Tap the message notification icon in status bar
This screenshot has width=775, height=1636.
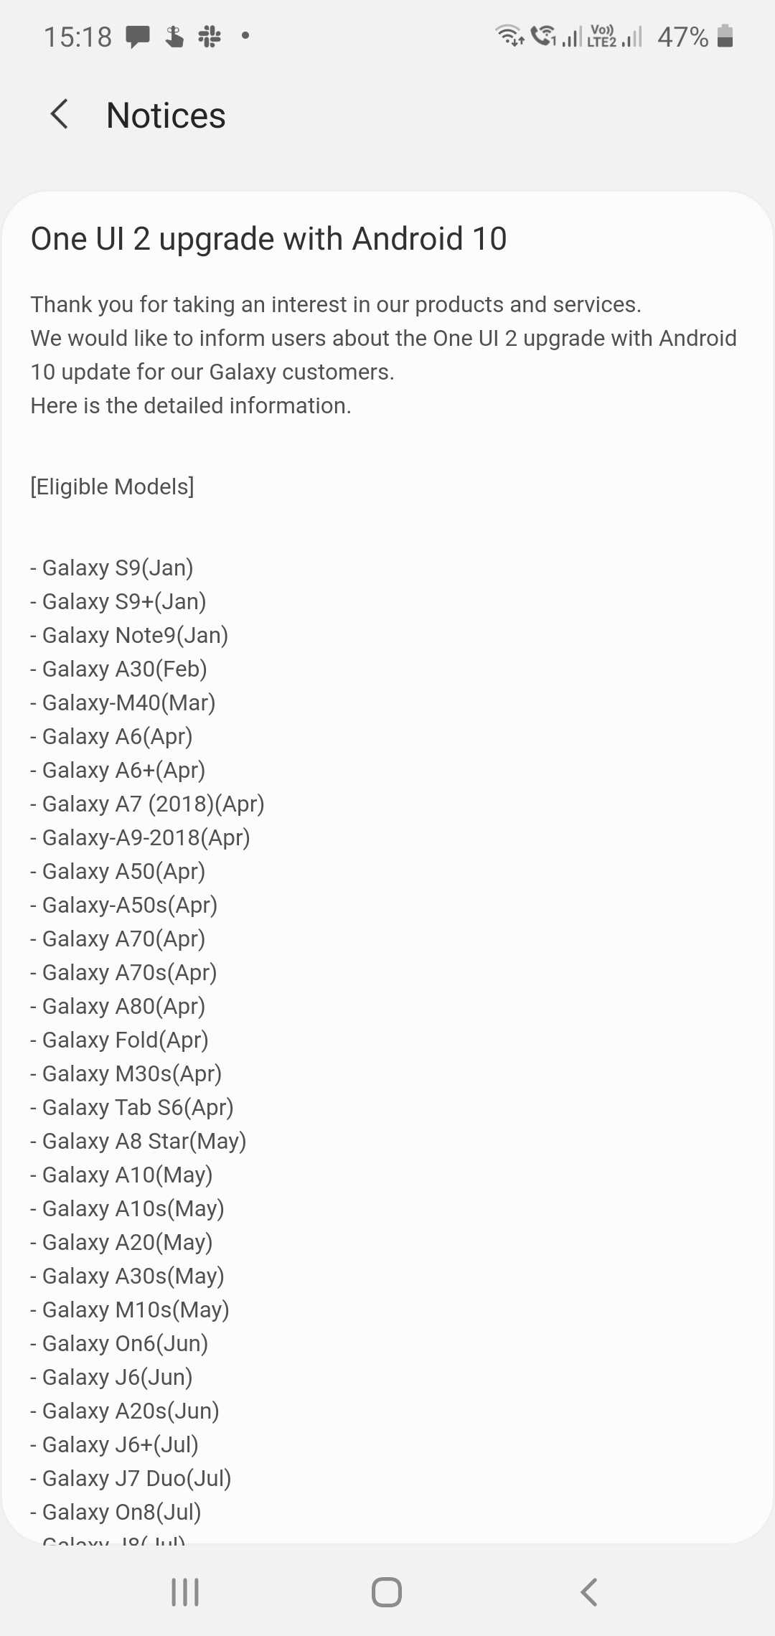(137, 36)
